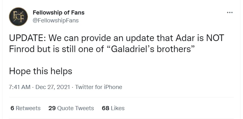Open the Fellowship of Fans display name
The width and height of the screenshot is (243, 119).
[x=58, y=13]
